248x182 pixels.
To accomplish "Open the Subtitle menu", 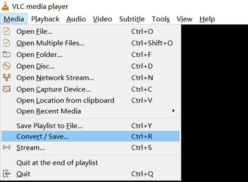I will click(x=132, y=19).
